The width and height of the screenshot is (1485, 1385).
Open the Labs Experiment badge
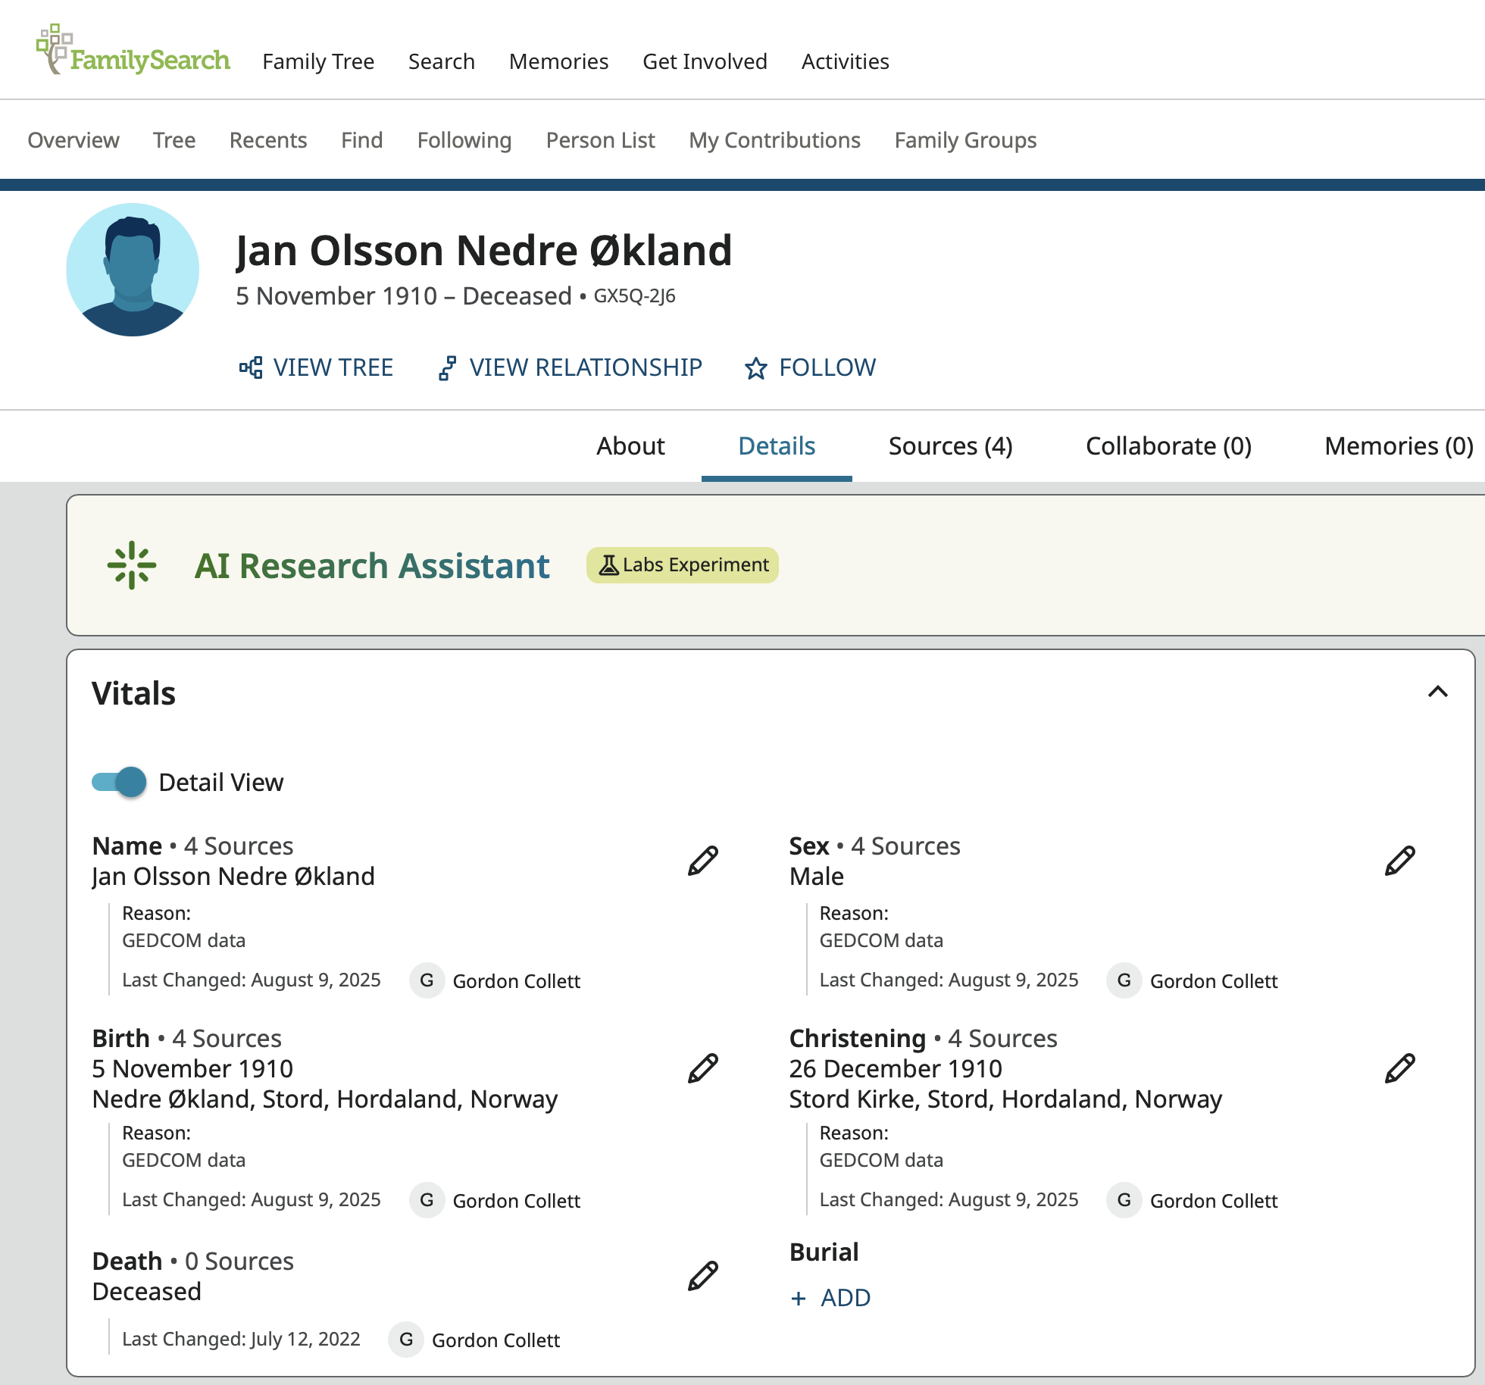click(683, 565)
